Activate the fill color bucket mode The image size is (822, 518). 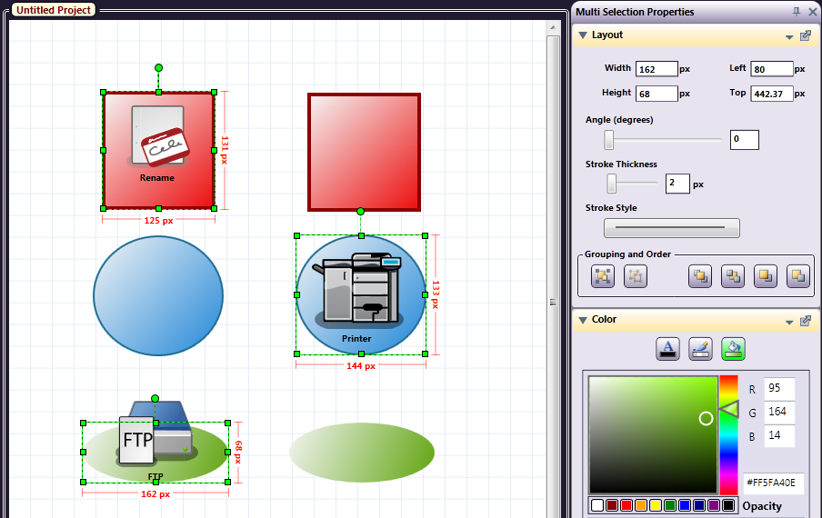click(x=733, y=348)
